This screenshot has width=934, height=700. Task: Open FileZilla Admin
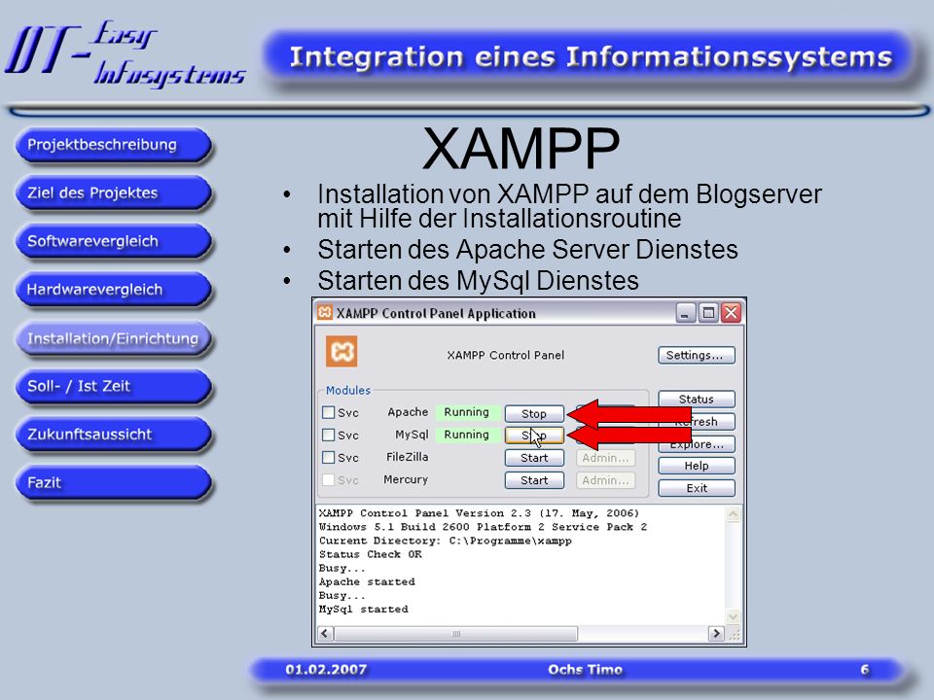coord(605,458)
